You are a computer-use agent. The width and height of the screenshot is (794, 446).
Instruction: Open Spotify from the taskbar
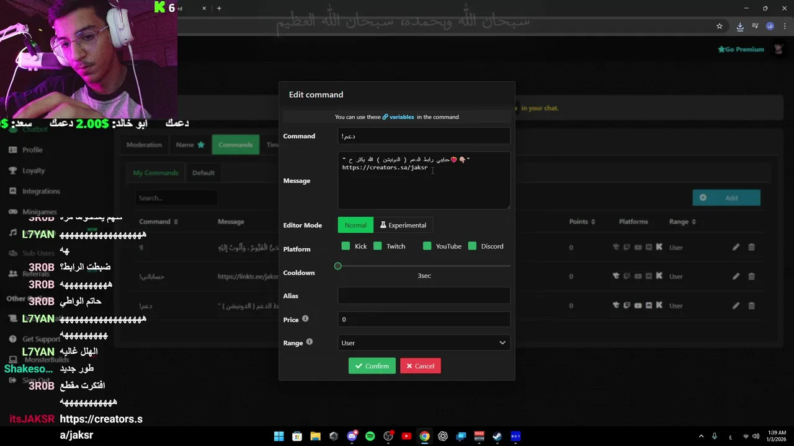point(370,436)
